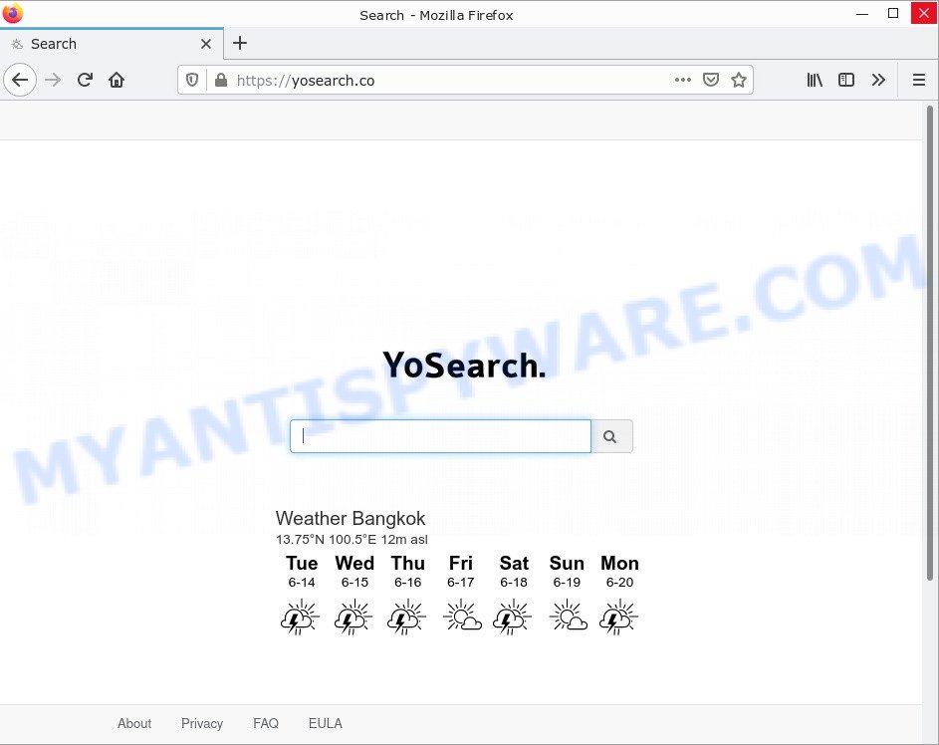
Task: Open the About footer link
Action: (134, 723)
